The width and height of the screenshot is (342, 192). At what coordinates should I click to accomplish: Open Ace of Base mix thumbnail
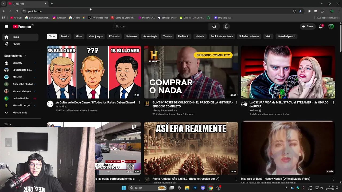pyautogui.click(x=288, y=148)
